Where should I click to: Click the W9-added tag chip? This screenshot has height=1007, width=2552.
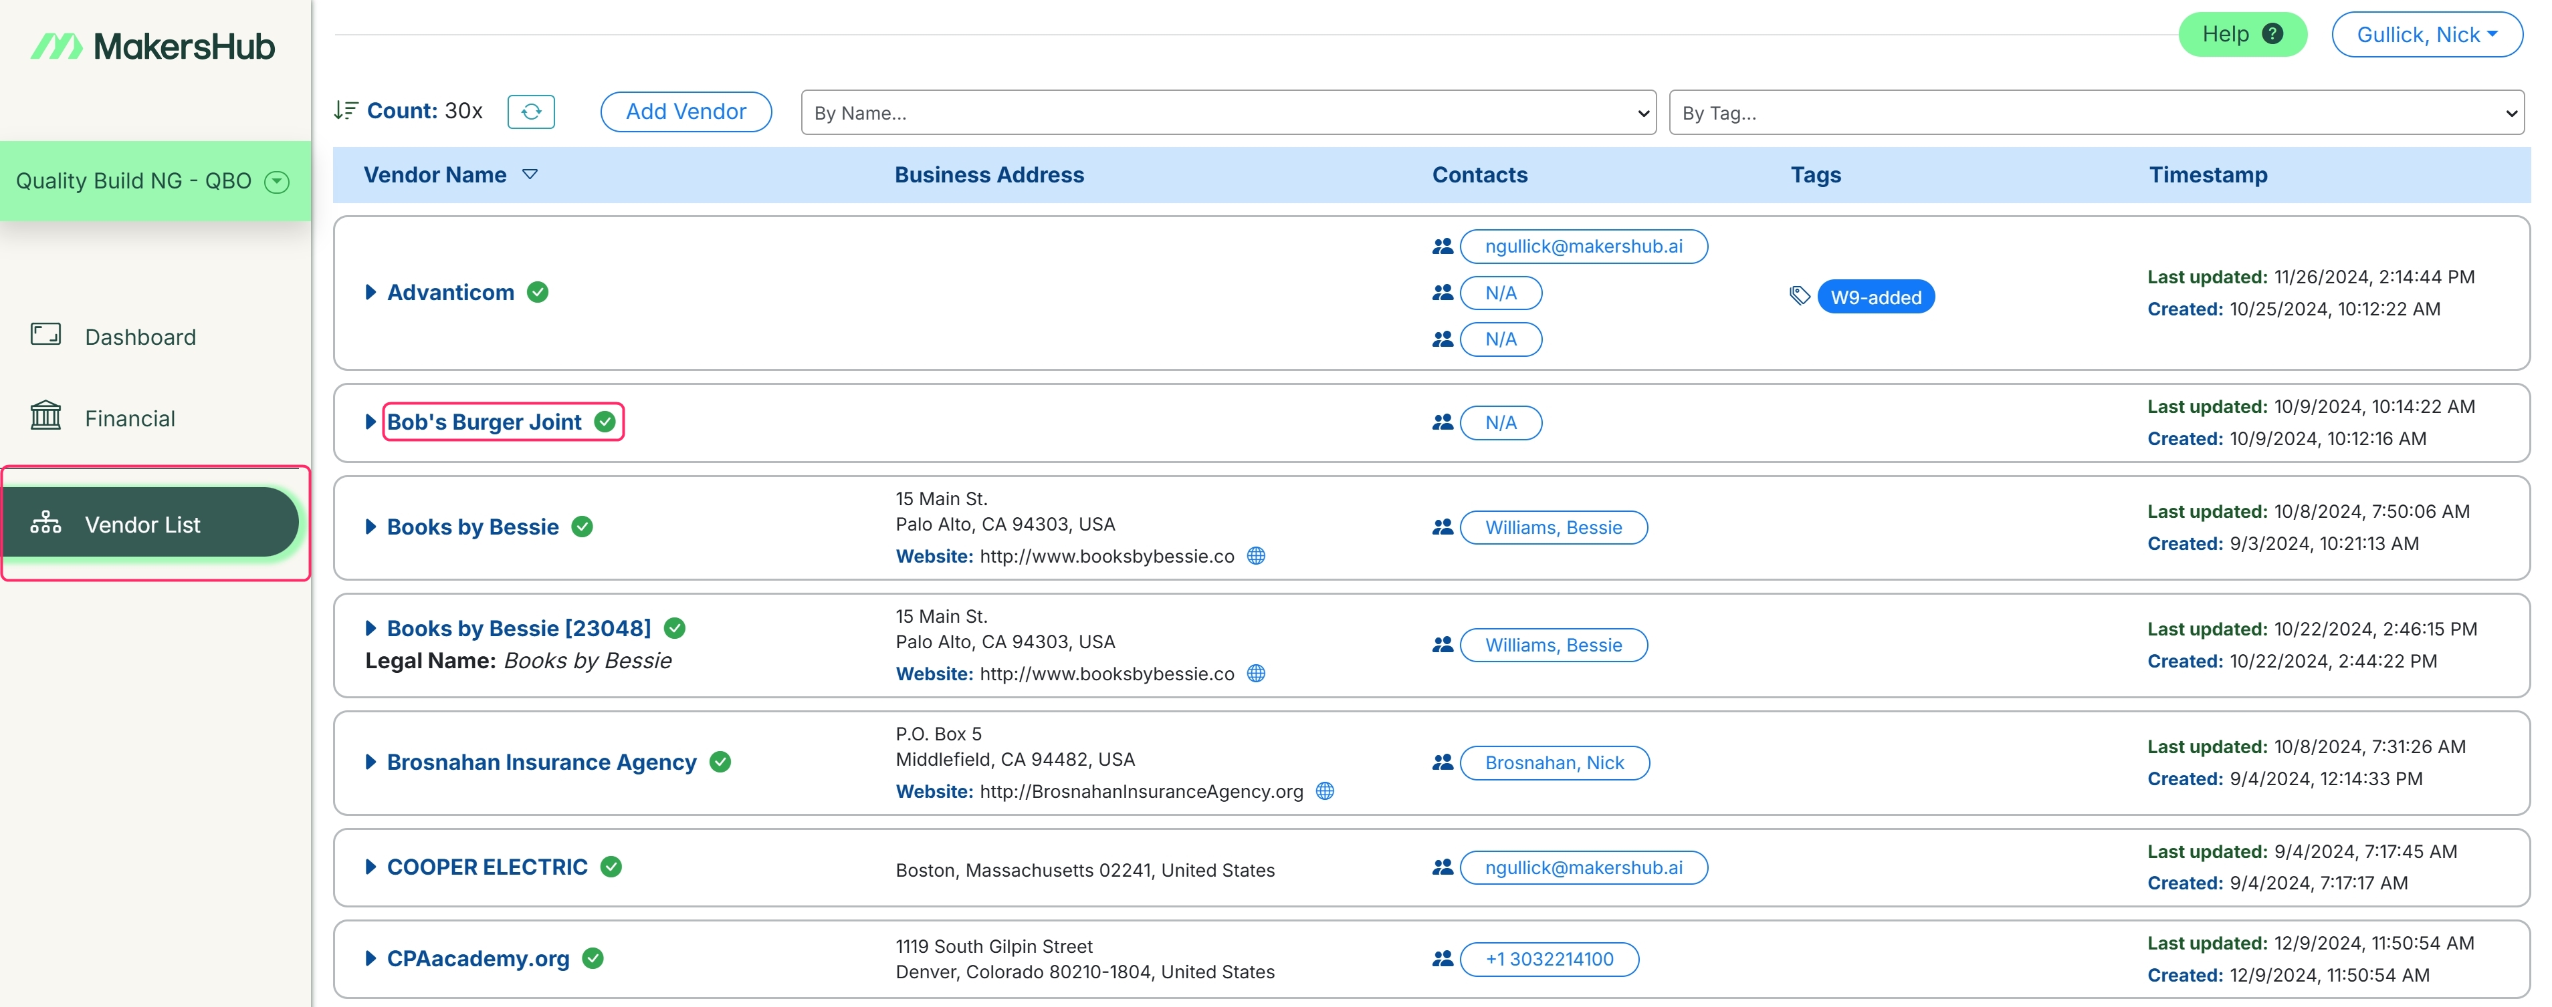click(1875, 297)
